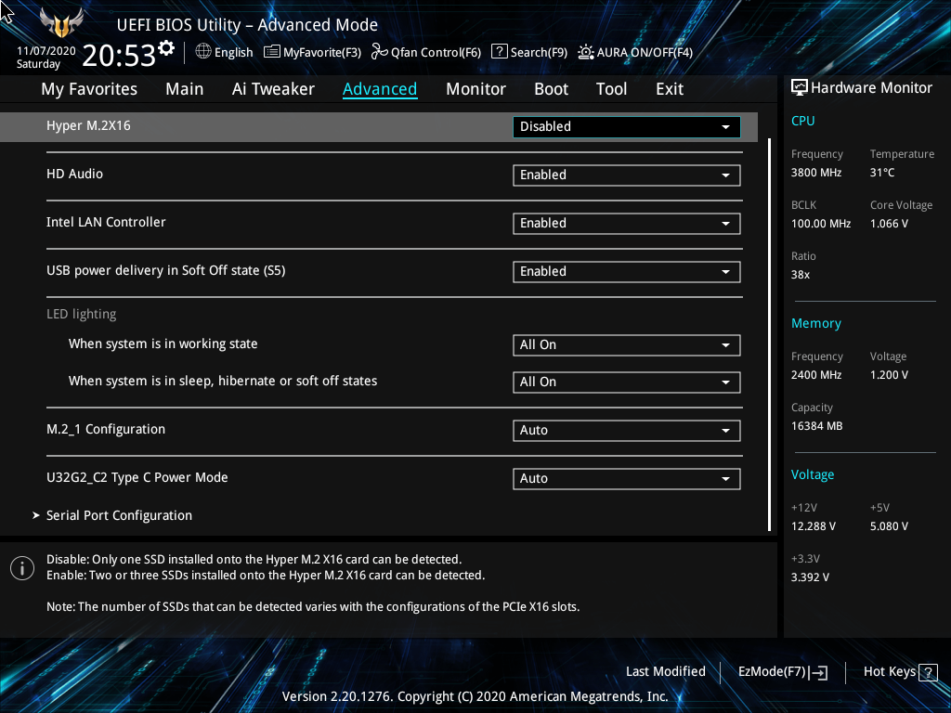This screenshot has width=951, height=713.
Task: Select the Exit tab
Action: coord(670,89)
